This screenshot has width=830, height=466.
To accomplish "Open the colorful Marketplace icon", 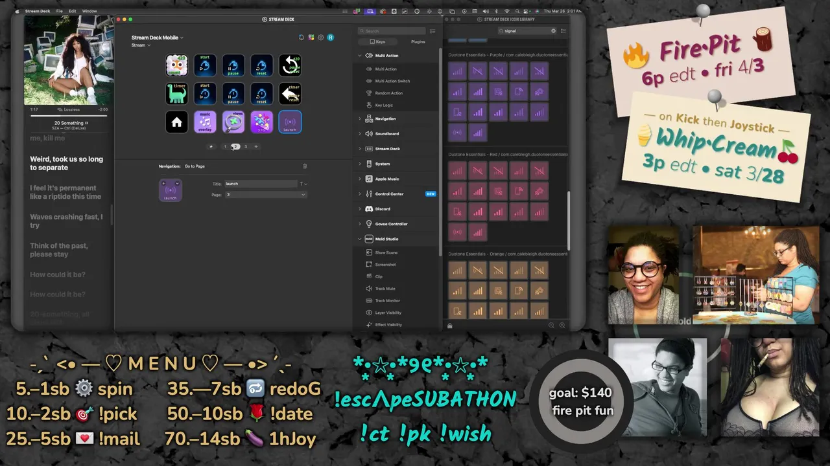I will click(311, 38).
